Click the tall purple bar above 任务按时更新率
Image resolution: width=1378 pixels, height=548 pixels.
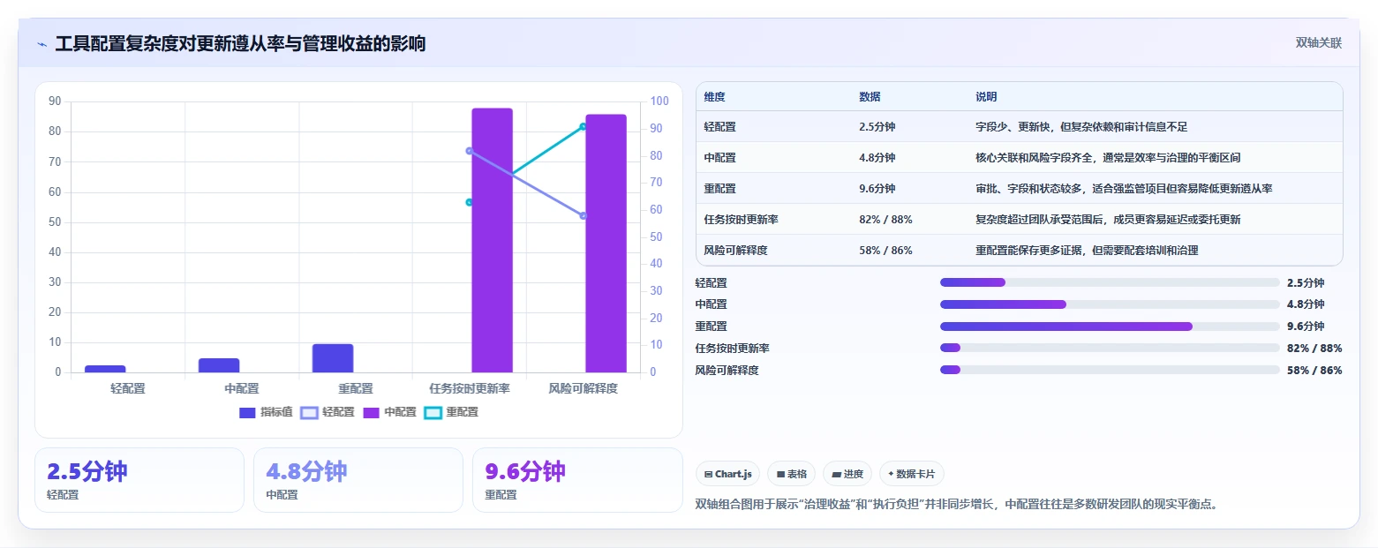click(492, 240)
